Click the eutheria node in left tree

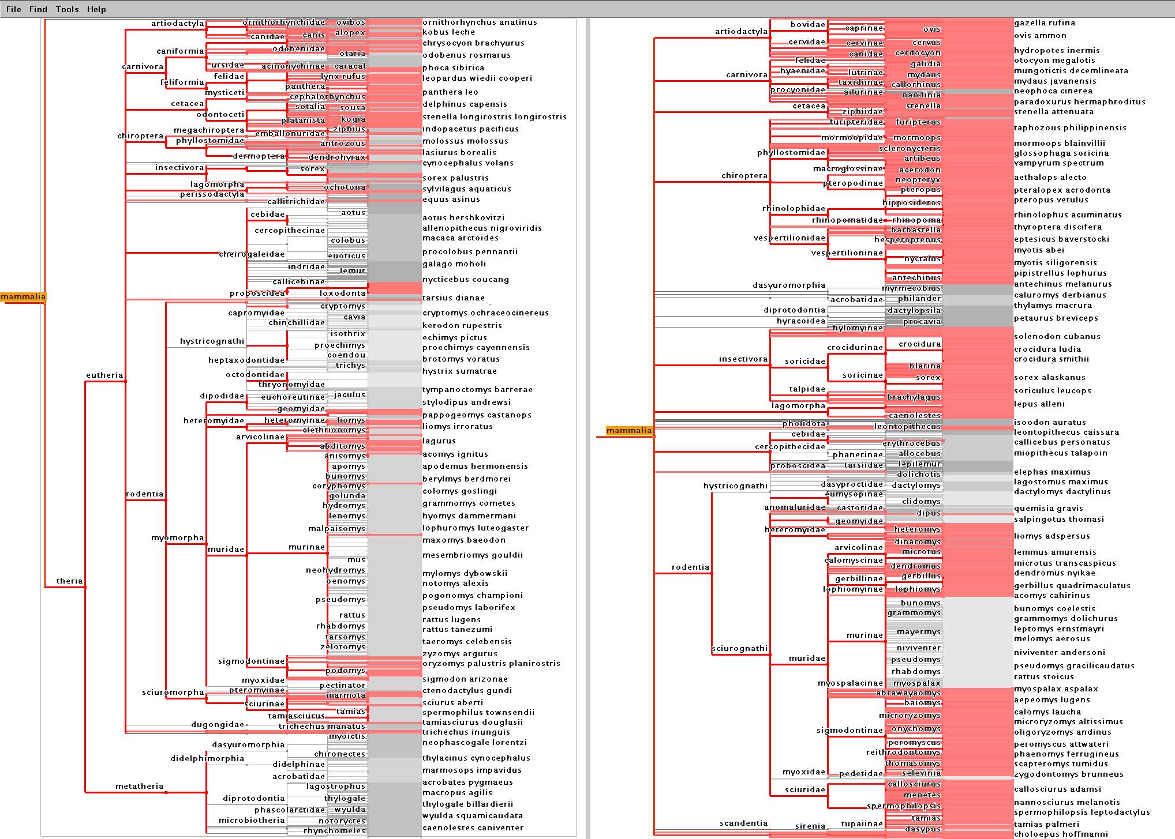tap(104, 375)
